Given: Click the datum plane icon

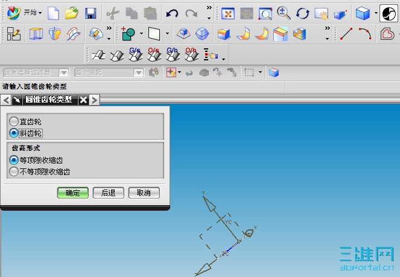Looking at the screenshot, I should [154, 34].
